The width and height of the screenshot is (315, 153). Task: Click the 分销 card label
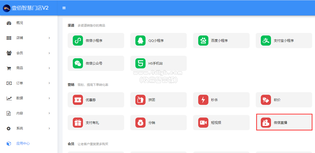pyautogui.click(x=152, y=123)
